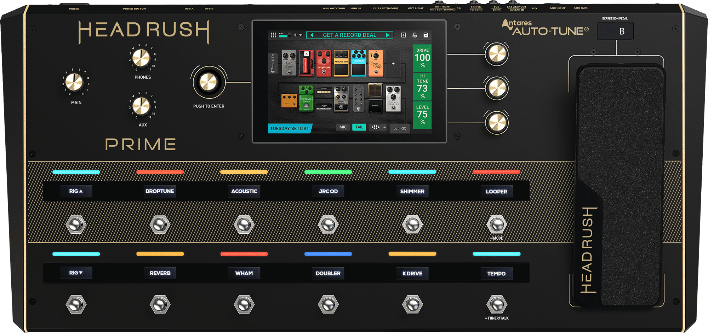
Task: Click the middle parameter knob beside HI TONE
Action: [497, 88]
